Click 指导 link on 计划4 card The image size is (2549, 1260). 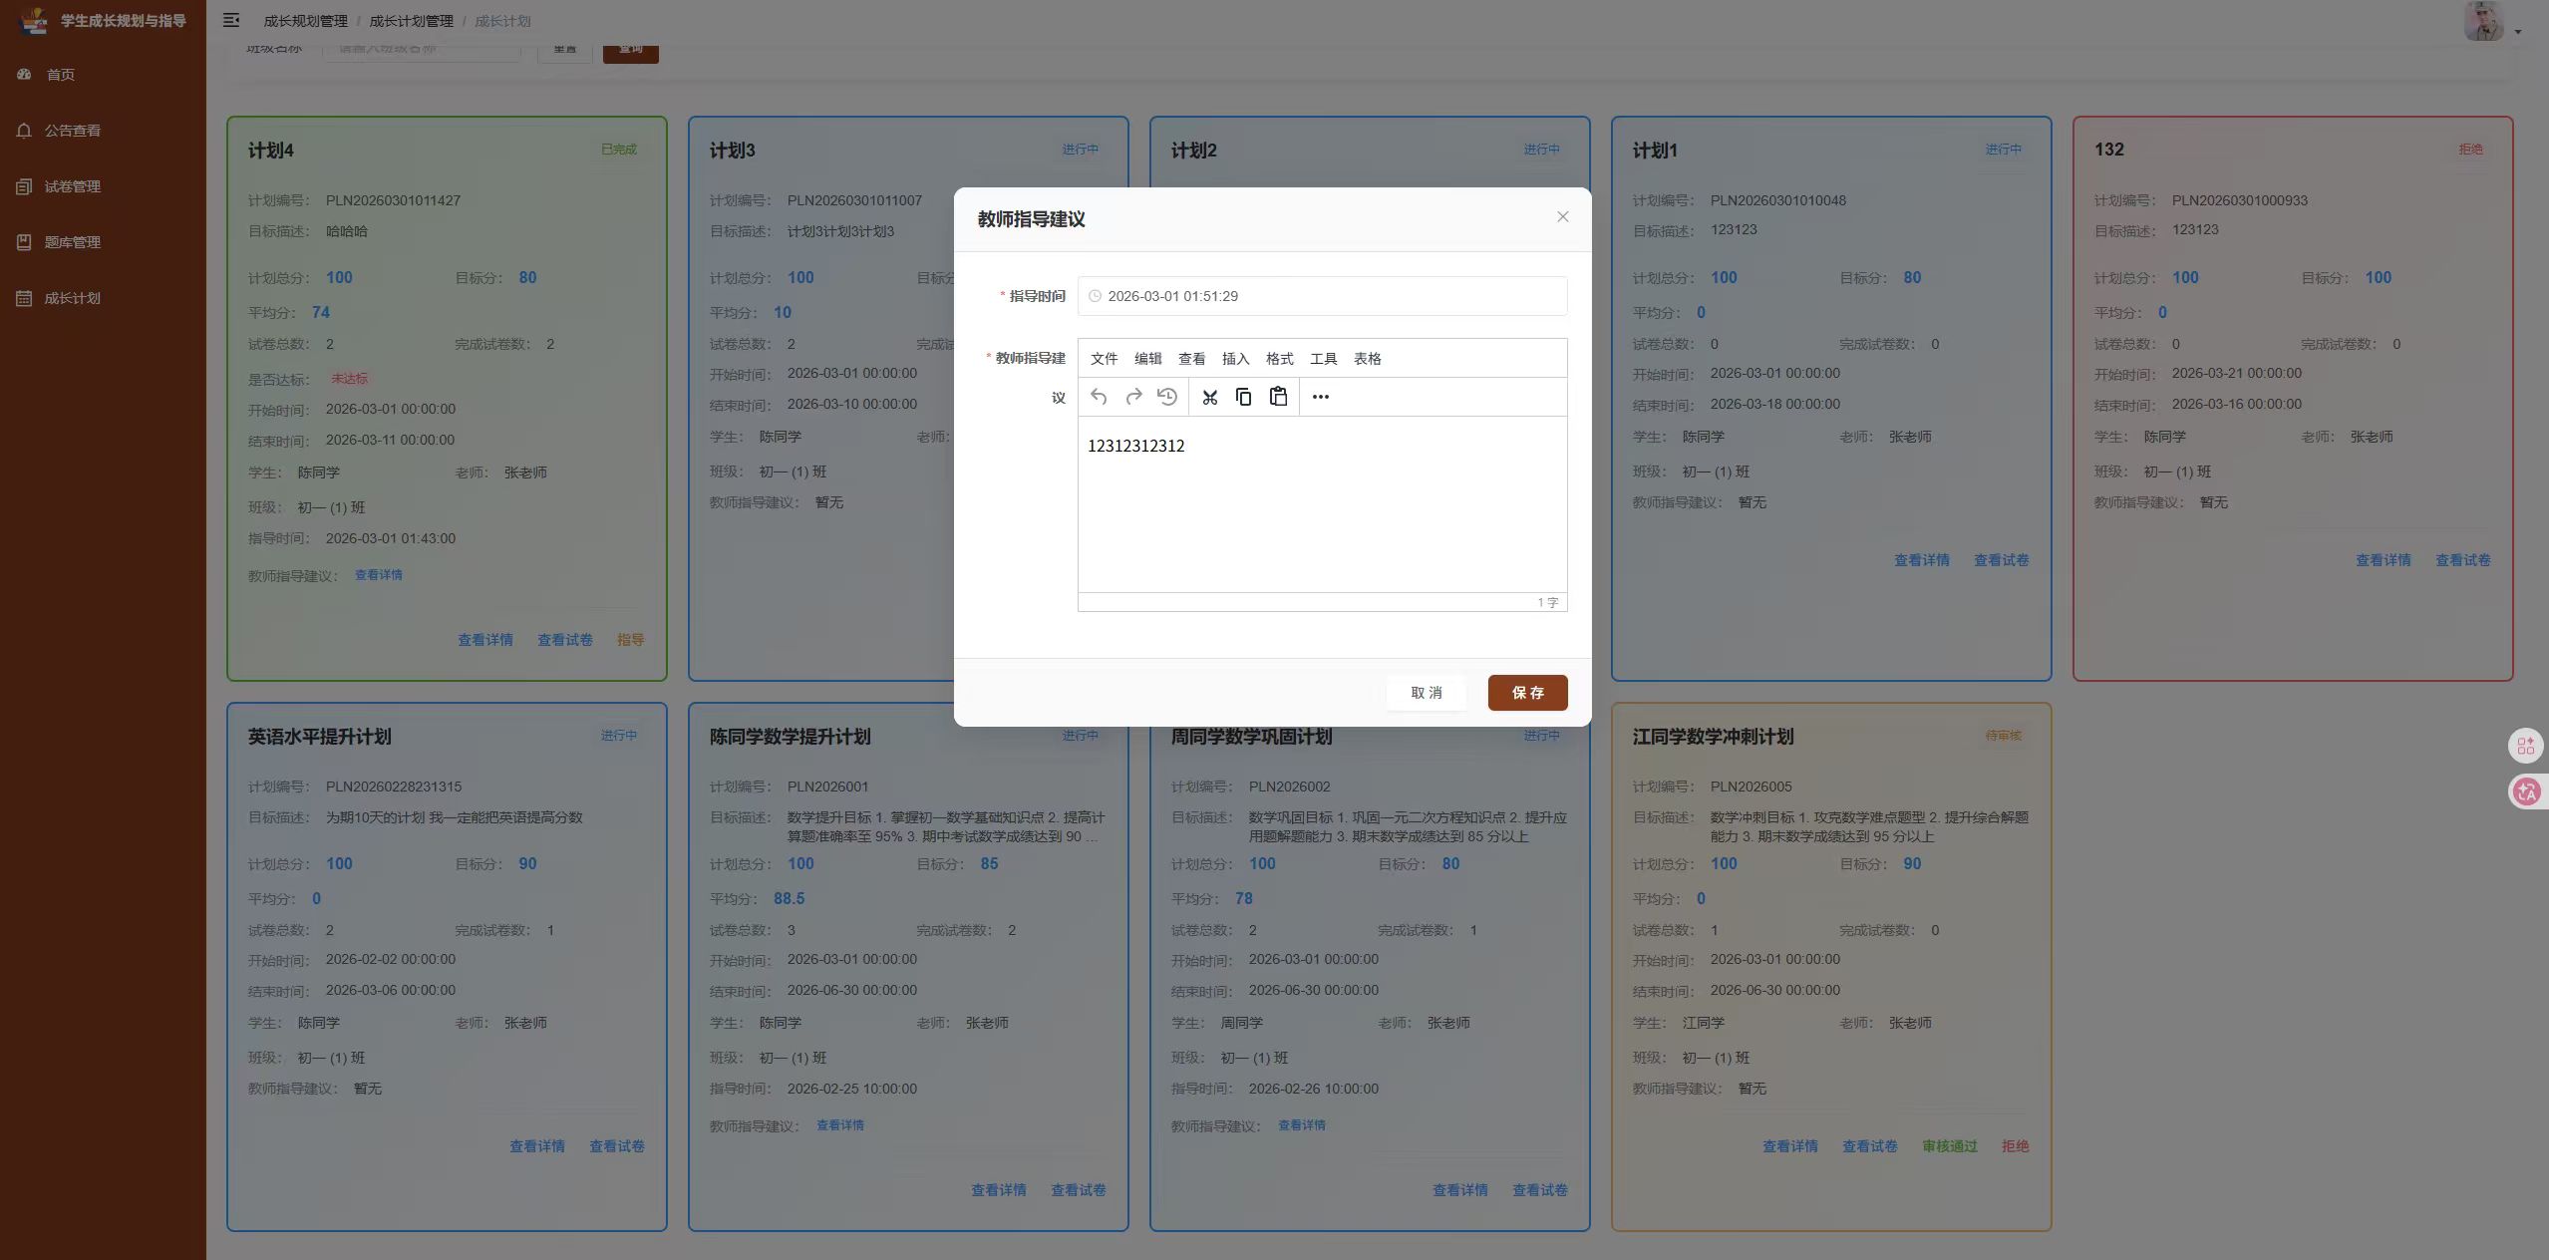pos(630,640)
